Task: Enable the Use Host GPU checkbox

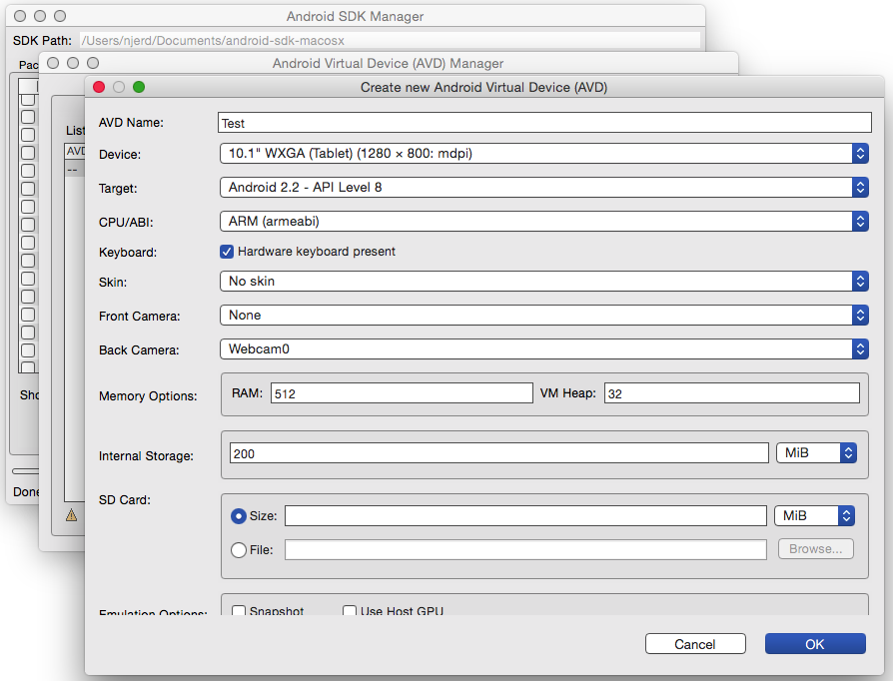Action: [x=350, y=611]
